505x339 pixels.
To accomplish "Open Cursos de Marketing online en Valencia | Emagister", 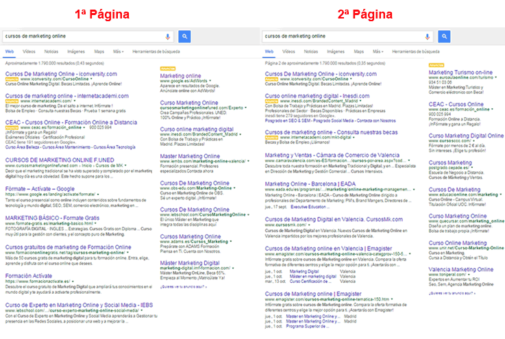I will tap(328, 249).
